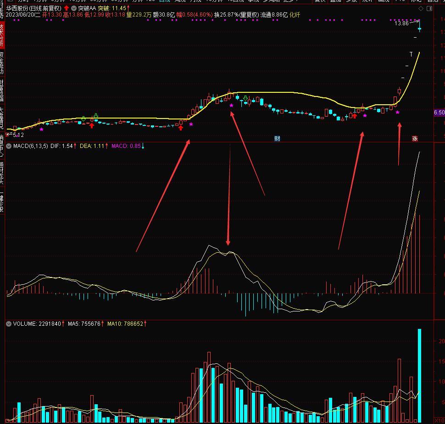
Task: Click the first green down arrow signal
Action: [x=83, y=119]
